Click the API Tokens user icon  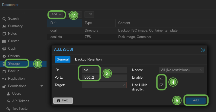click(x=8, y=101)
